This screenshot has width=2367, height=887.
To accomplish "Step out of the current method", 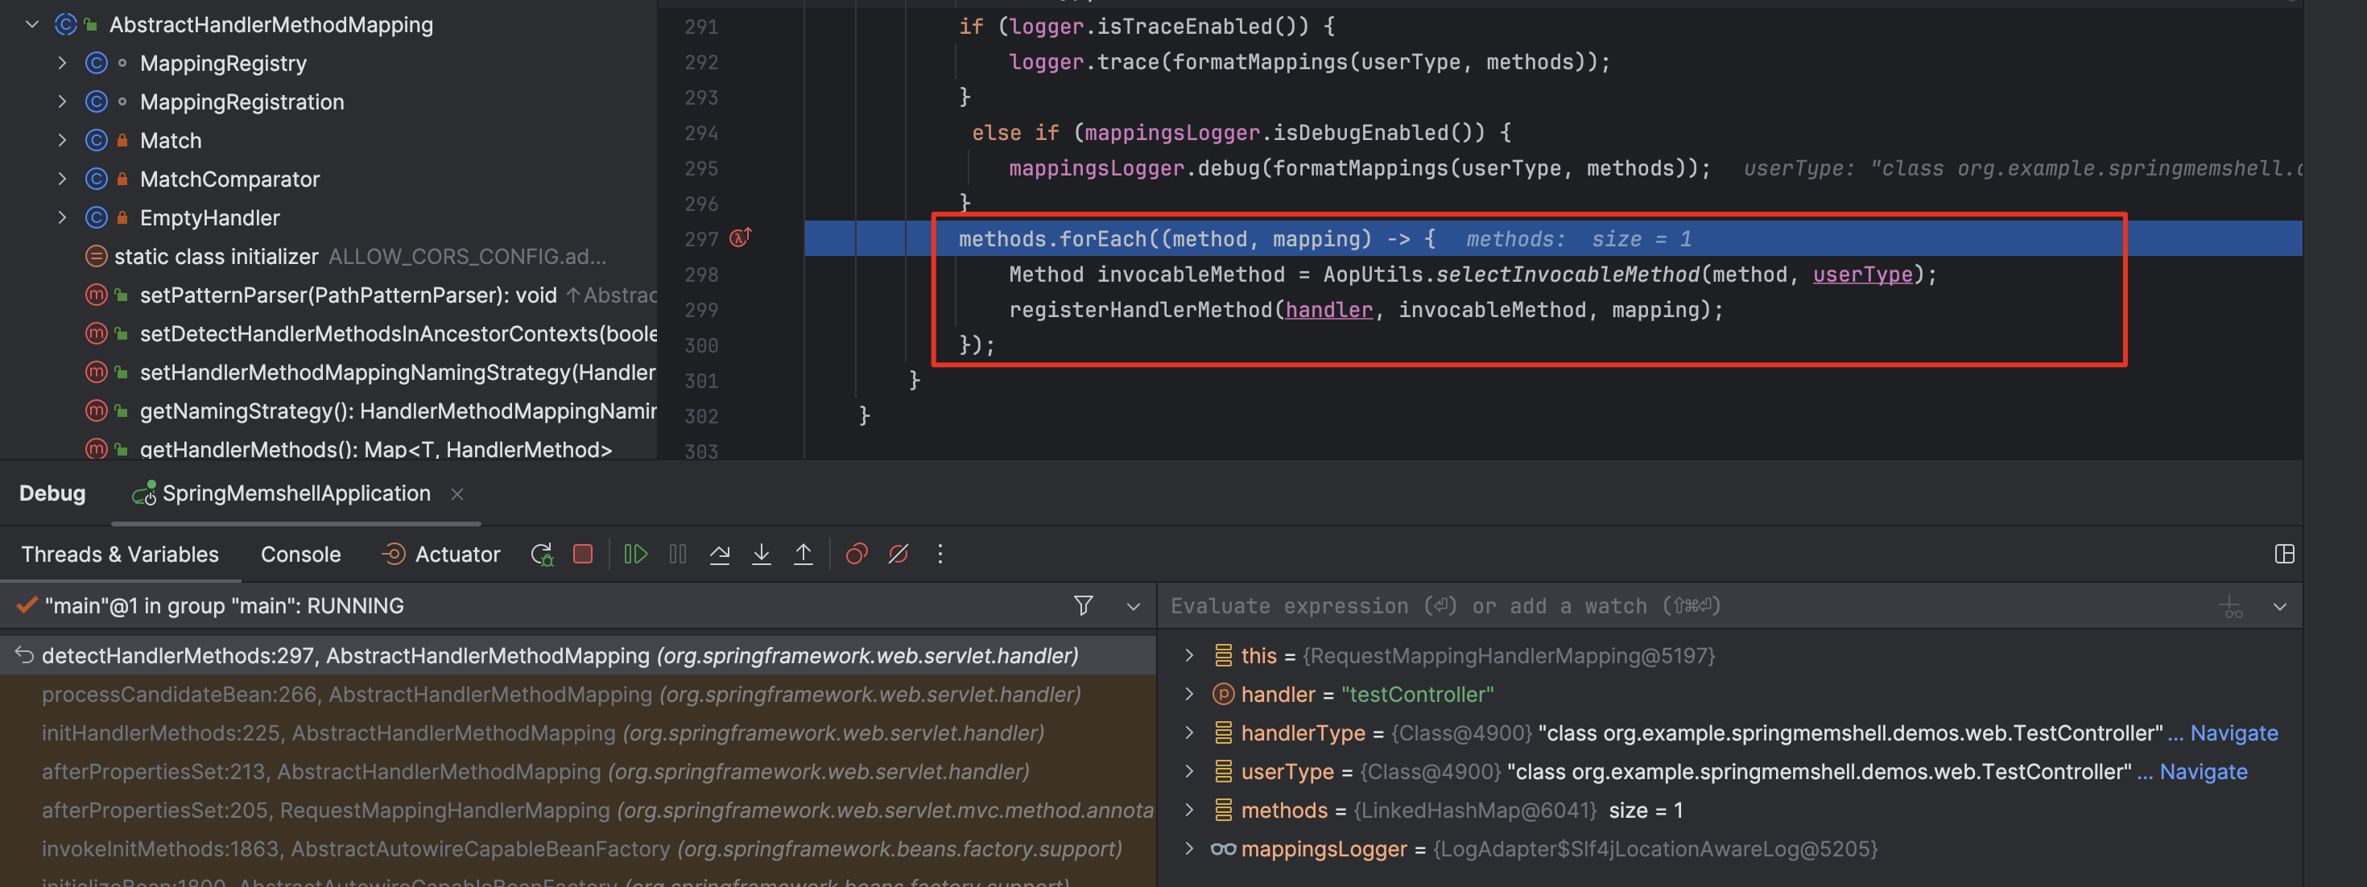I will (803, 554).
